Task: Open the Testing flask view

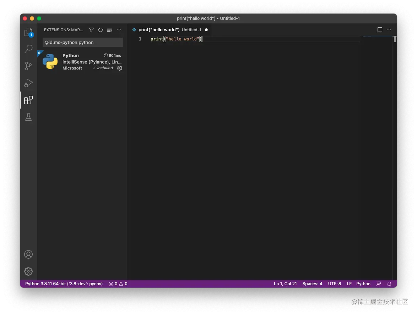Action: coord(28,117)
